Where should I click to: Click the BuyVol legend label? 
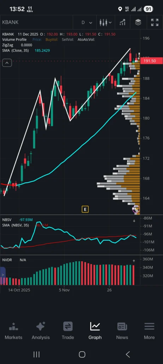[x=52, y=39]
